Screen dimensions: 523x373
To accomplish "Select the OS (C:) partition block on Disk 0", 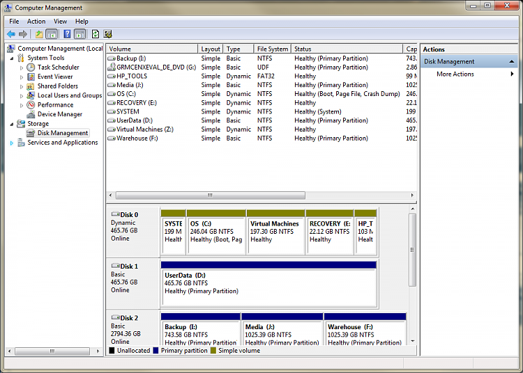I will click(x=216, y=232).
